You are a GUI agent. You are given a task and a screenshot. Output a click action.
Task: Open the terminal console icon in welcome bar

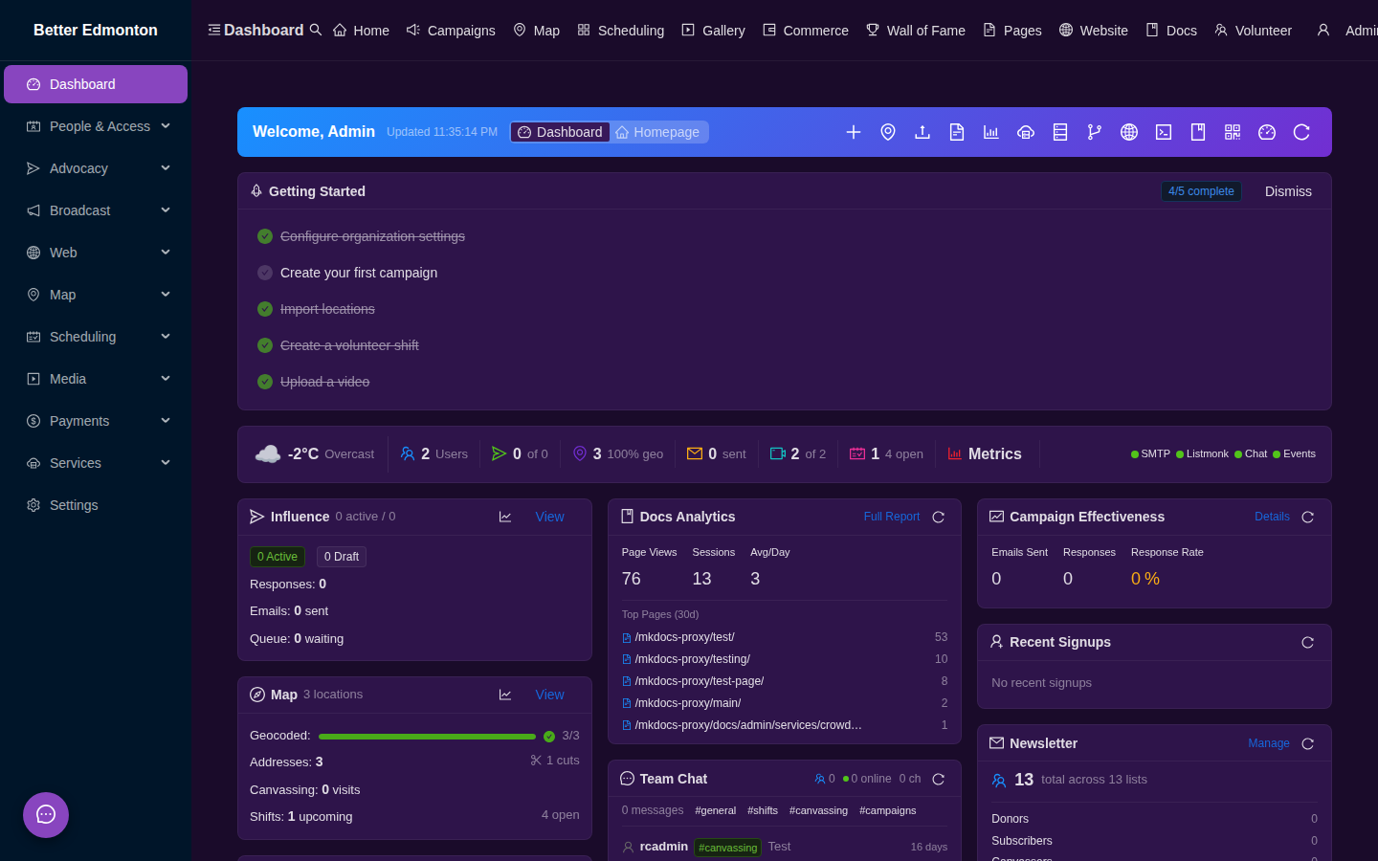point(1164,132)
